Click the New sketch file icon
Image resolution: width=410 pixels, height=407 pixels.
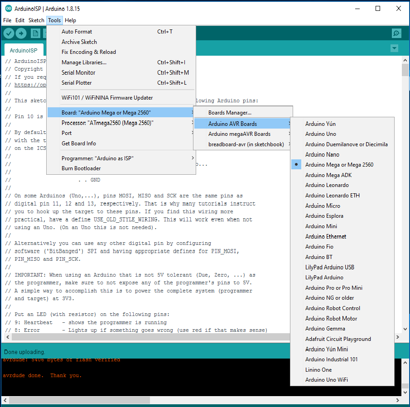pos(35,34)
